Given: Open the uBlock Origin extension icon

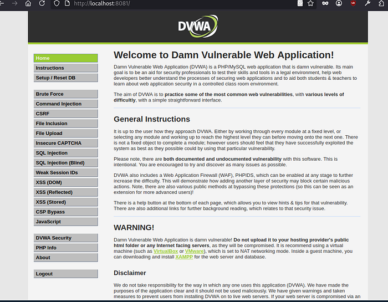Looking at the screenshot, I should [x=353, y=3].
